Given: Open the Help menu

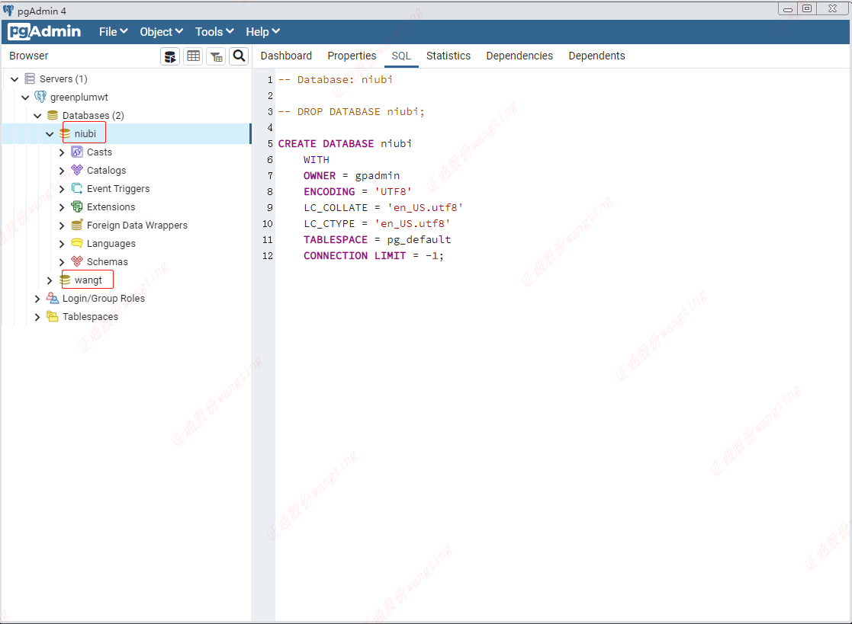Looking at the screenshot, I should point(262,32).
